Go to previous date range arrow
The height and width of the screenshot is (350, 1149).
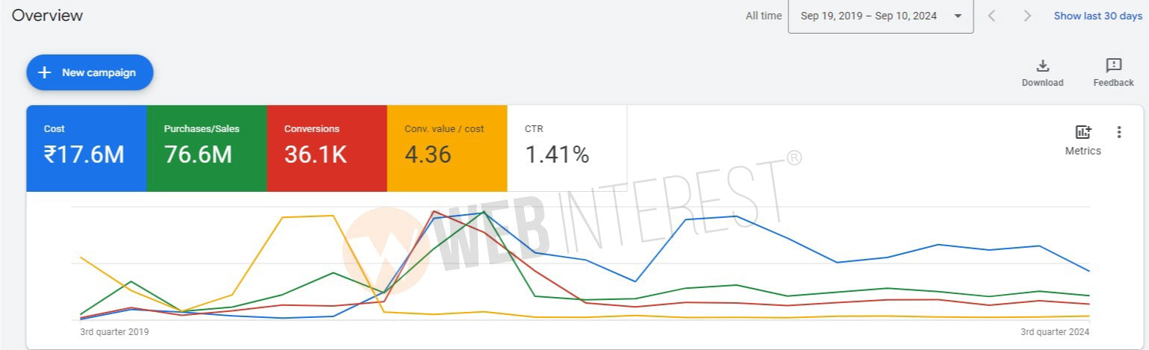991,16
